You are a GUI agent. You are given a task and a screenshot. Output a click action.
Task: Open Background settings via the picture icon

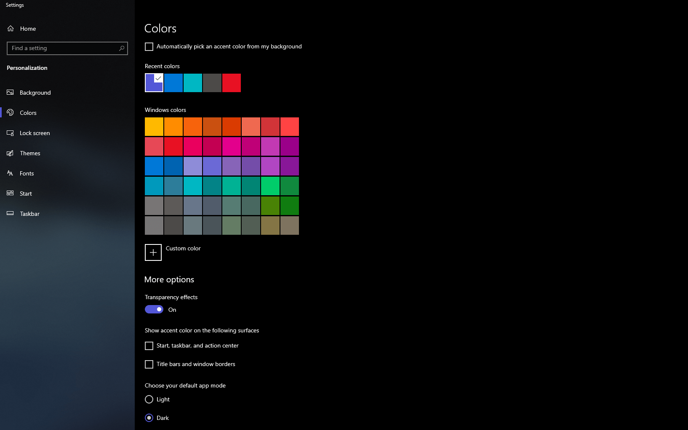[11, 92]
